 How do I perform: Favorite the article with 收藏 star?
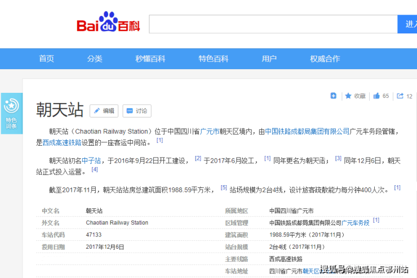tap(356, 96)
